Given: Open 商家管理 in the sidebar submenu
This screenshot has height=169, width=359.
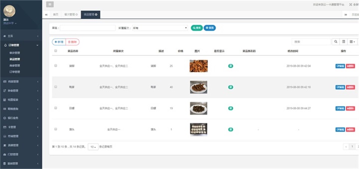Looking at the screenshot, I should [x=15, y=66].
